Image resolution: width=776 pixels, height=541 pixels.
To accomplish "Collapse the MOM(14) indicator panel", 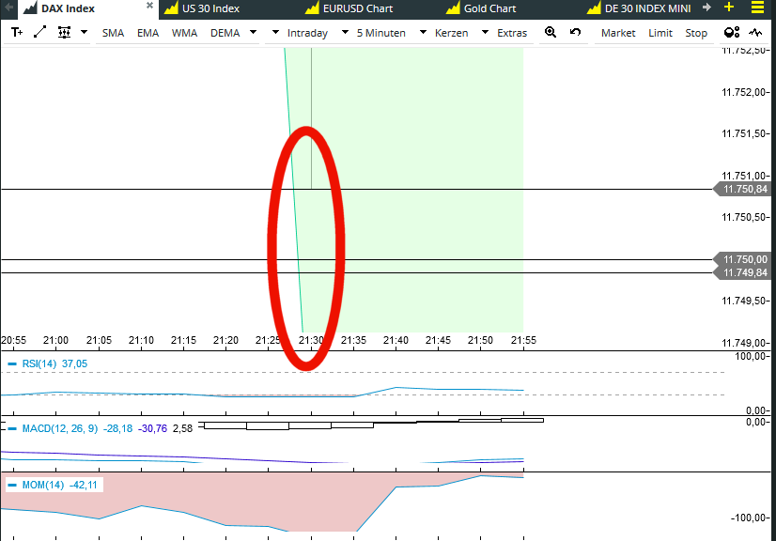I will [x=12, y=486].
